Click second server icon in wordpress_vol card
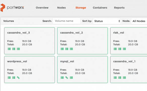This screenshot has height=91, width=147. 14,78
